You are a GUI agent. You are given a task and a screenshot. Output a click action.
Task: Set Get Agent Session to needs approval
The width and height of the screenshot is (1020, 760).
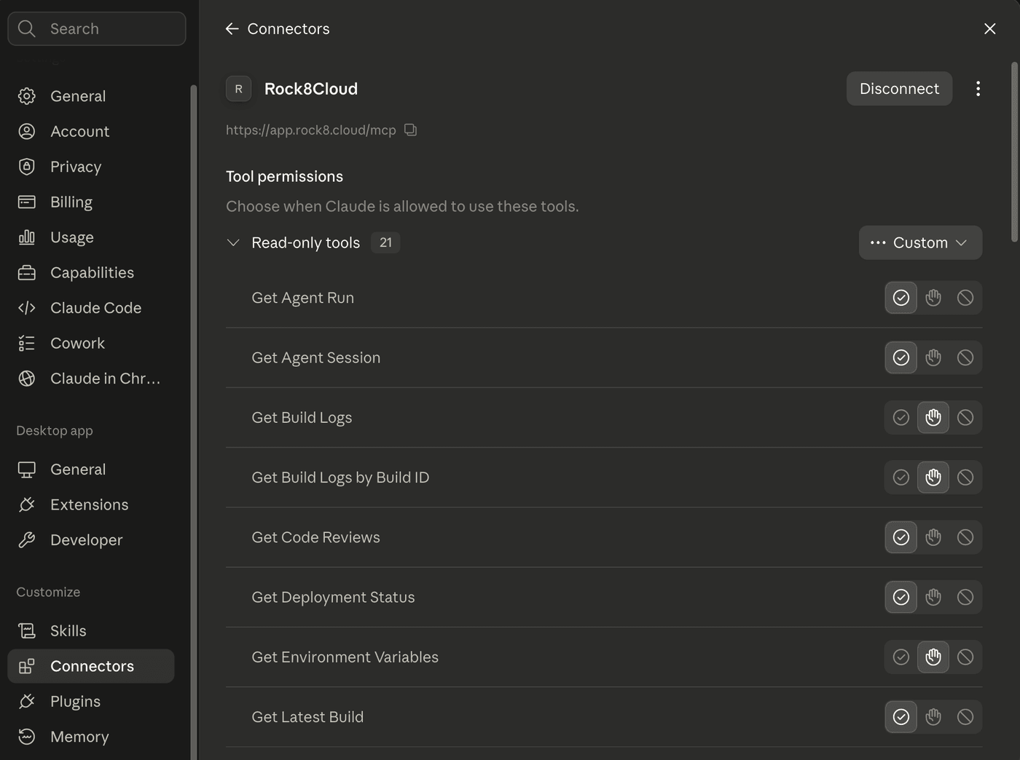[x=933, y=357]
